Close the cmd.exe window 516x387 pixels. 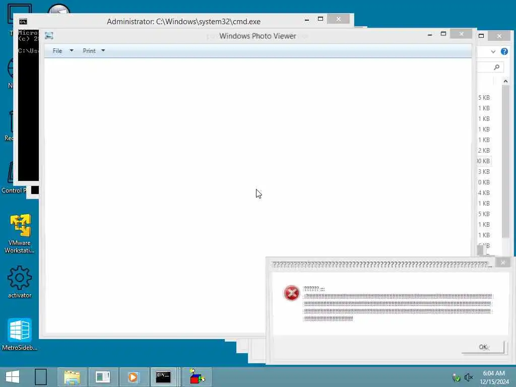click(338, 19)
